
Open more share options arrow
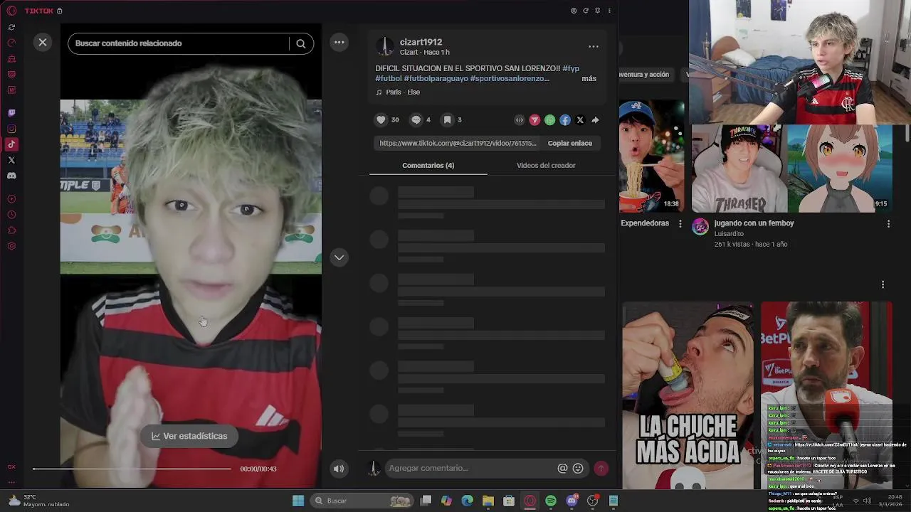tap(595, 120)
